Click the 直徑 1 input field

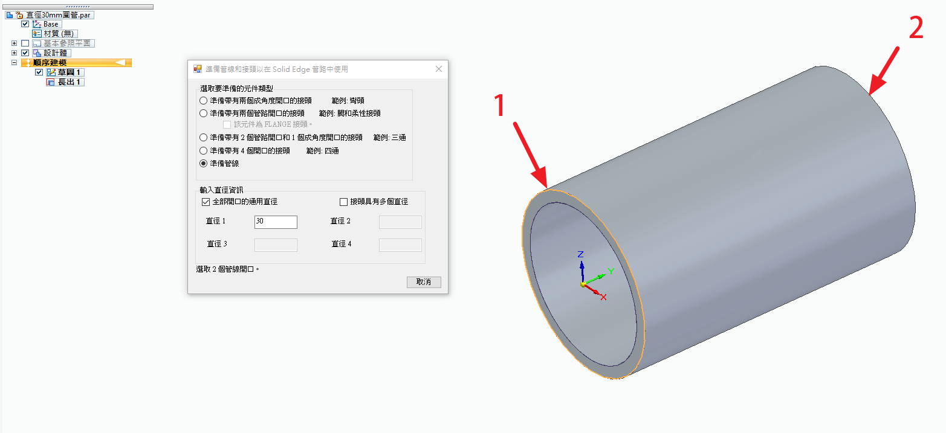coord(276,222)
